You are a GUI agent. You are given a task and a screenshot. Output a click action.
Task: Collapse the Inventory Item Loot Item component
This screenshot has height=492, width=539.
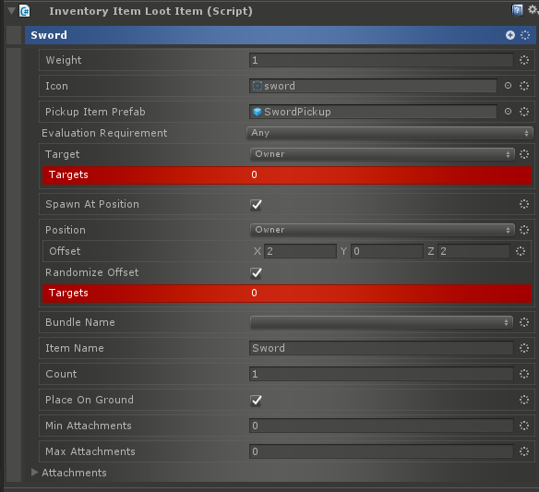pyautogui.click(x=11, y=11)
